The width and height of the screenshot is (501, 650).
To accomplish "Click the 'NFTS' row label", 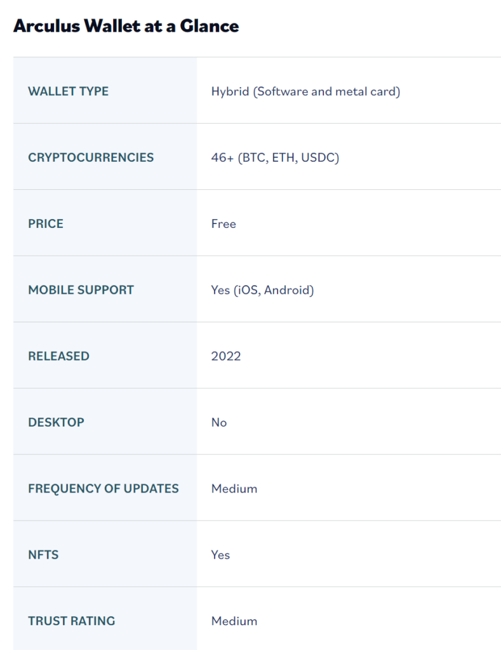I will (x=43, y=555).
